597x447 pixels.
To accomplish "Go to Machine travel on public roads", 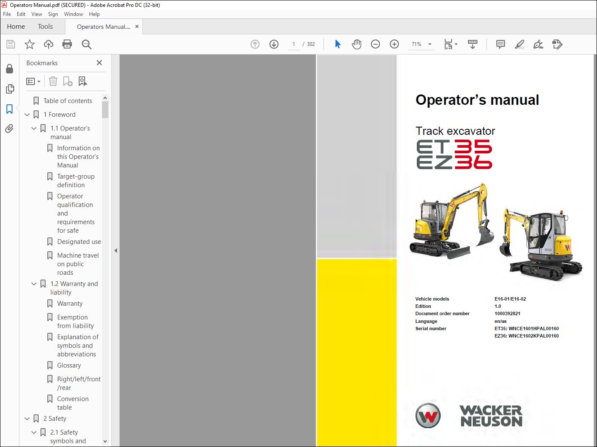I will [x=78, y=264].
